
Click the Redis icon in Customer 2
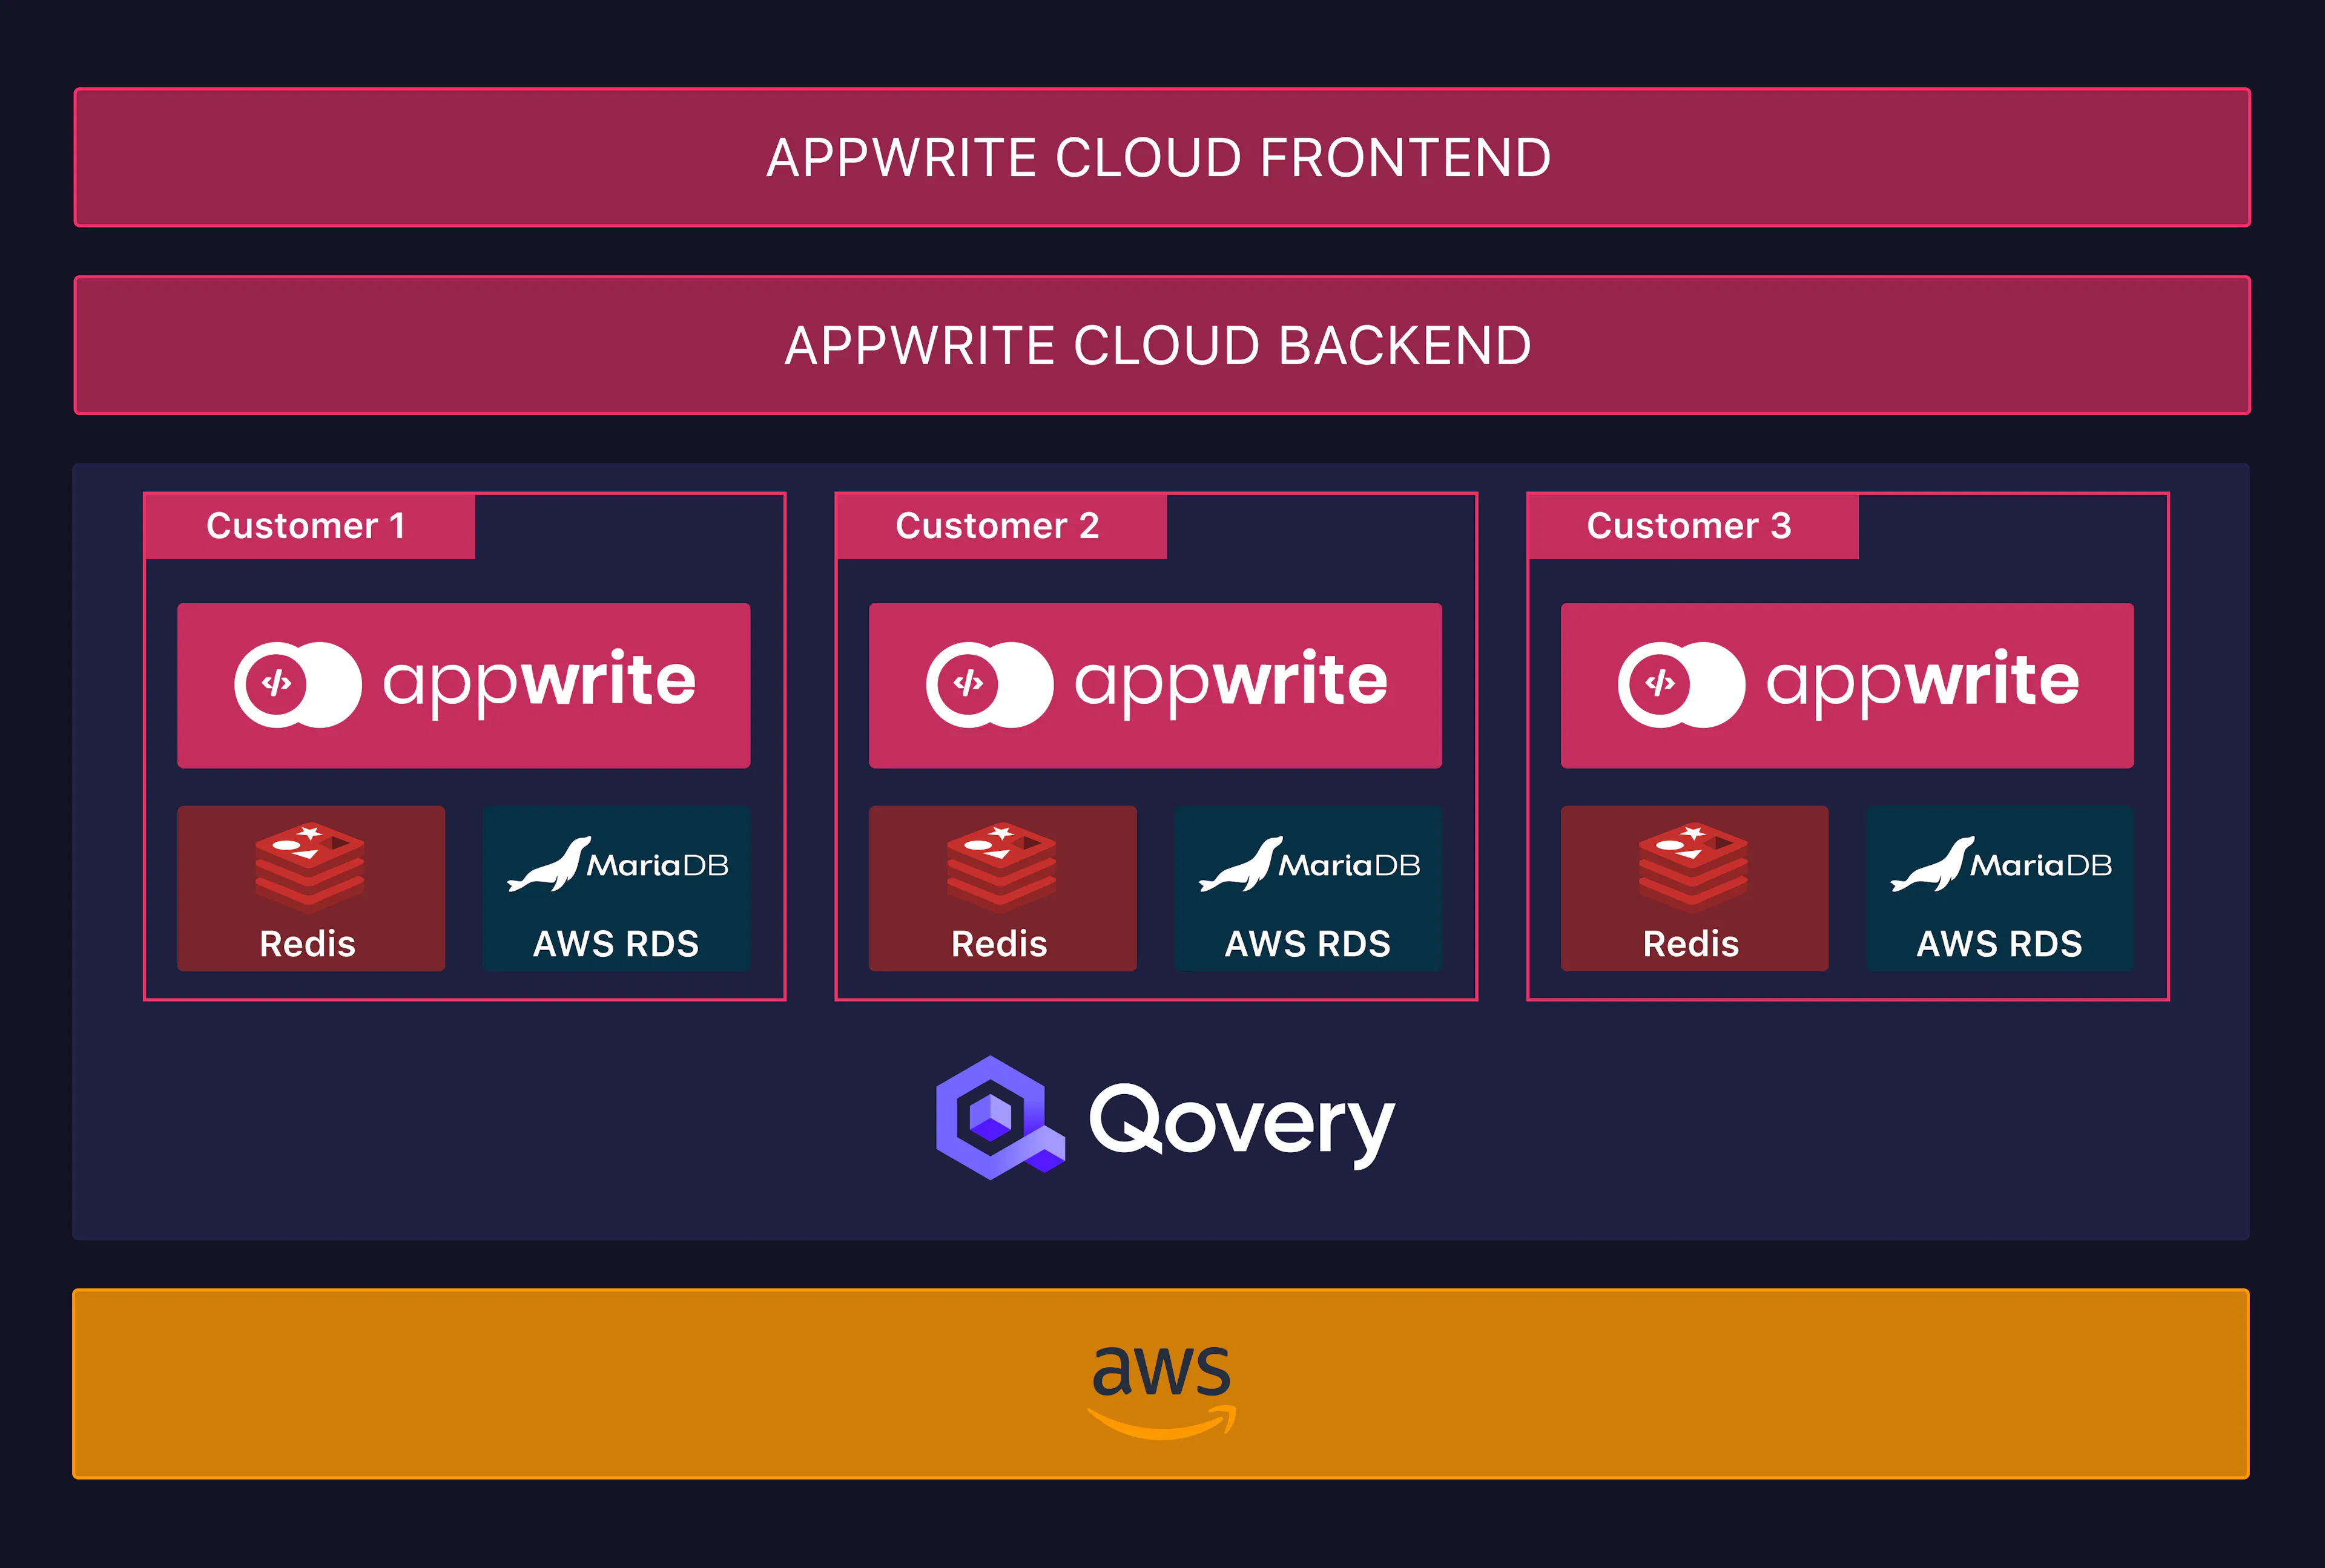(1001, 868)
